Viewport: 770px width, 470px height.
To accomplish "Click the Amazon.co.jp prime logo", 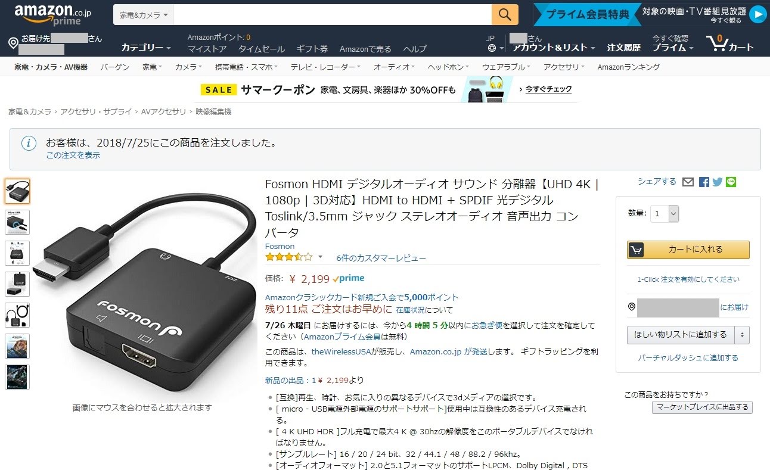I will 53,15.
